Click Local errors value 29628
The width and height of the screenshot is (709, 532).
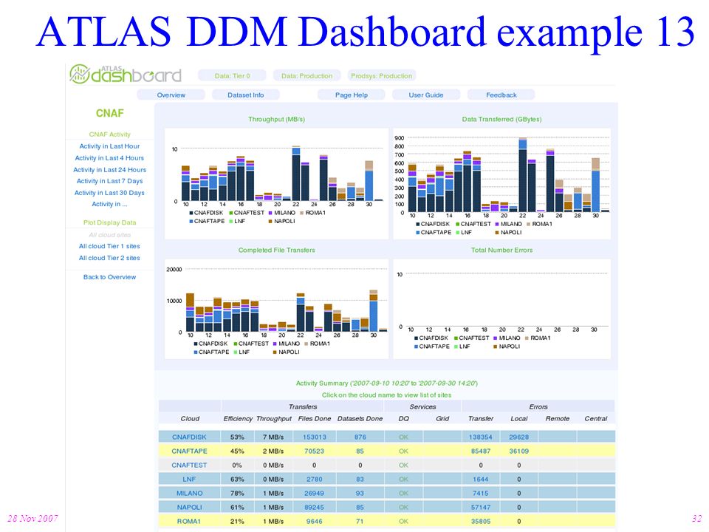click(518, 437)
